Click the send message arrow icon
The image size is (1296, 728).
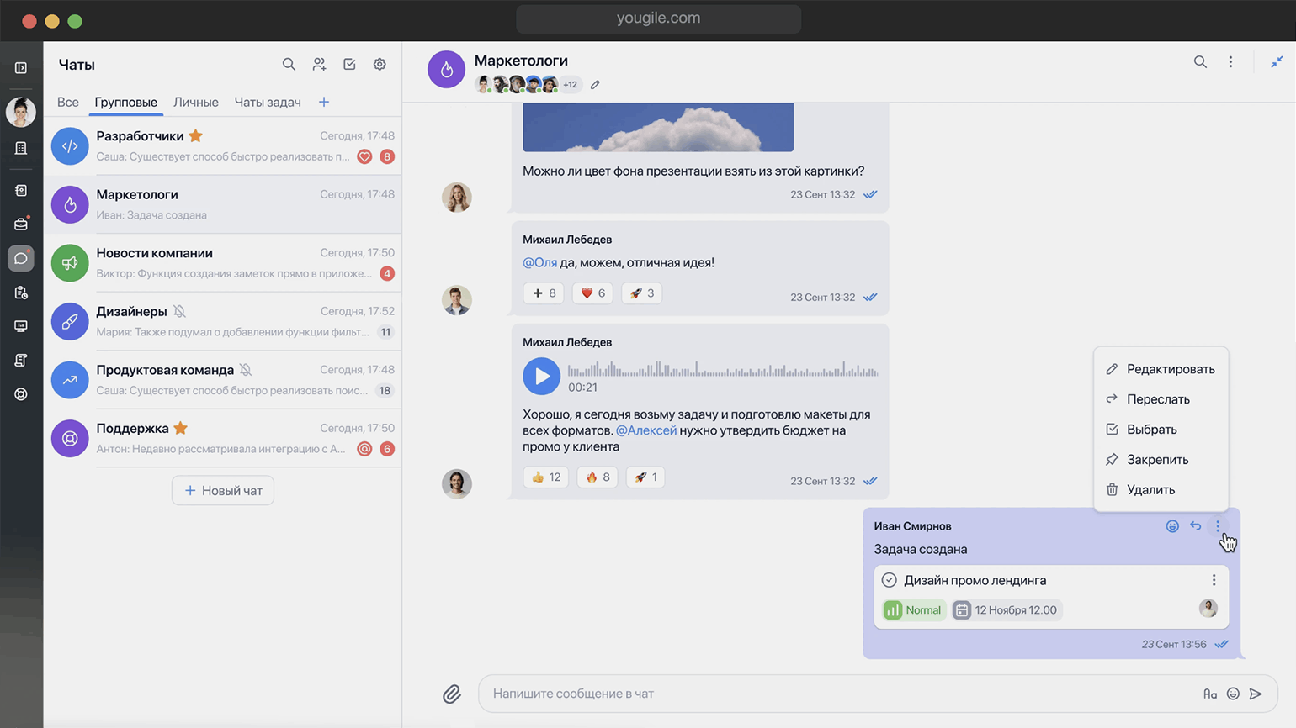(x=1256, y=694)
